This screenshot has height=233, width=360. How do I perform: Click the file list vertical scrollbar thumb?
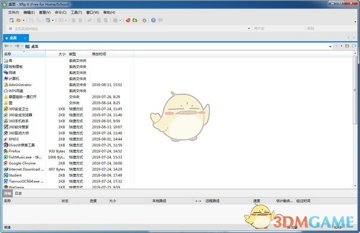pyautogui.click(x=355, y=90)
